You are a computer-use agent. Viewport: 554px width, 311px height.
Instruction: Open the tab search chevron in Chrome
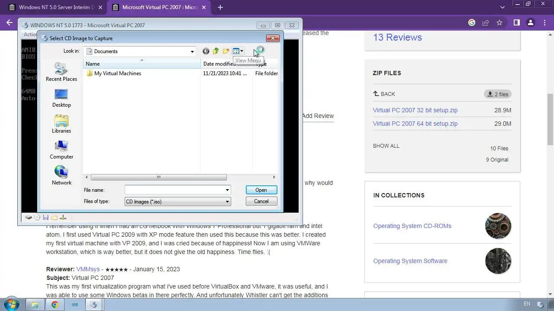pos(502,7)
